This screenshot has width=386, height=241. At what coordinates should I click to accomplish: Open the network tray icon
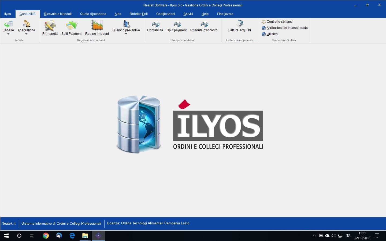[x=340, y=236]
